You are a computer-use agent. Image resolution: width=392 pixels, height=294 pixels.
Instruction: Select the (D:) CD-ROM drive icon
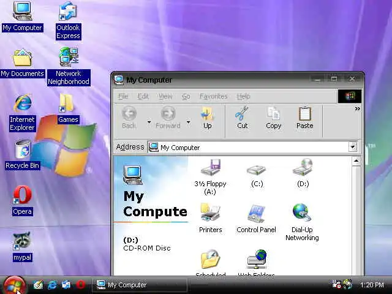click(303, 174)
